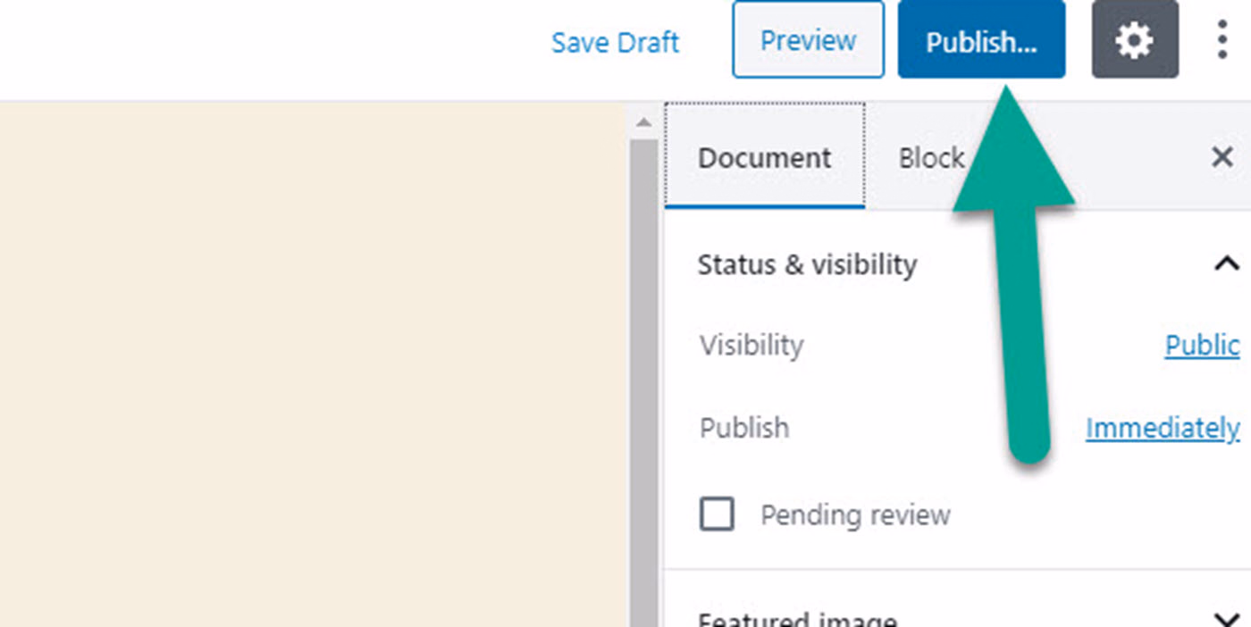Click the Publish button
Screen dimensions: 1251x627
point(981,39)
